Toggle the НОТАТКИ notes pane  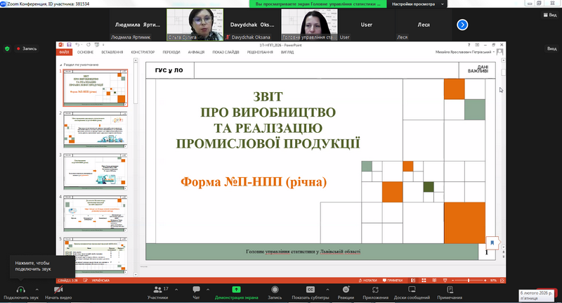pos(368,281)
